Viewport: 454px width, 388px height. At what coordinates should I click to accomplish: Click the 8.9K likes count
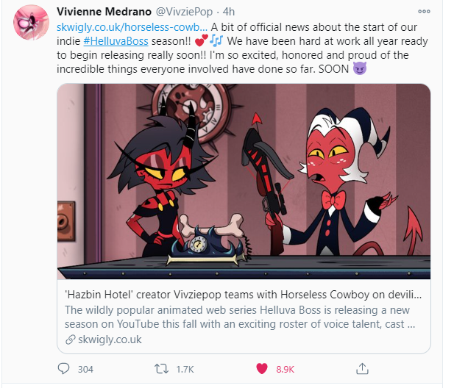tap(285, 369)
